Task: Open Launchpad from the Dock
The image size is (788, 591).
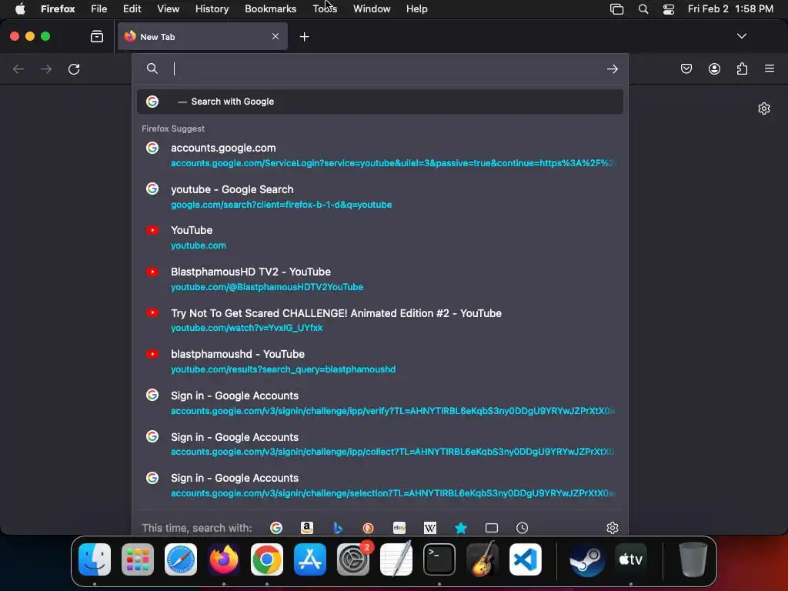Action: 138,559
